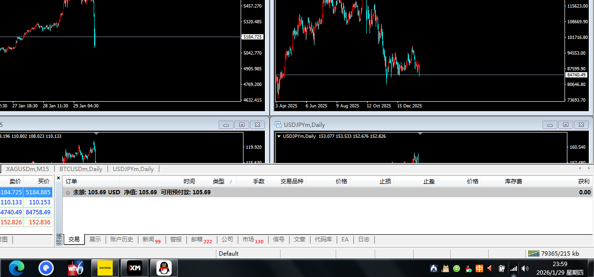Restore the USDJPYm chart window
594x277 pixels.
[565, 125]
